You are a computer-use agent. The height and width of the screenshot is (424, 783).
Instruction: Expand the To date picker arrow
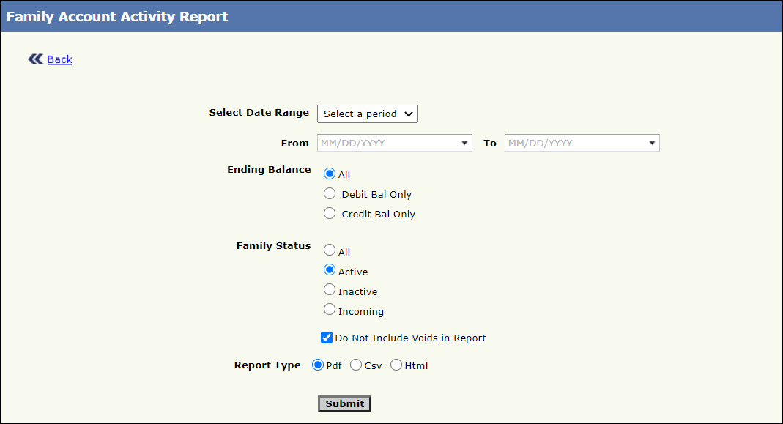pos(652,143)
